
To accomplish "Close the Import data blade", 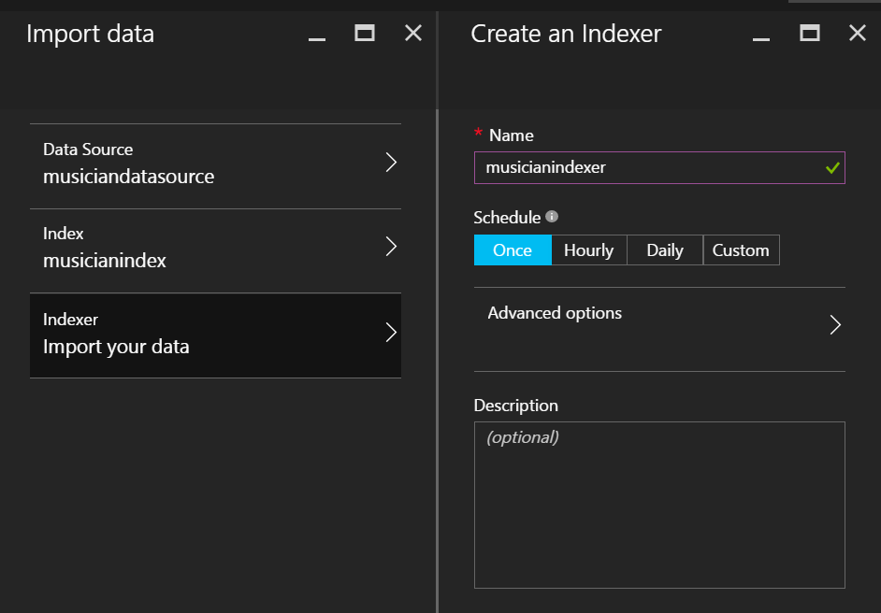I will coord(412,34).
